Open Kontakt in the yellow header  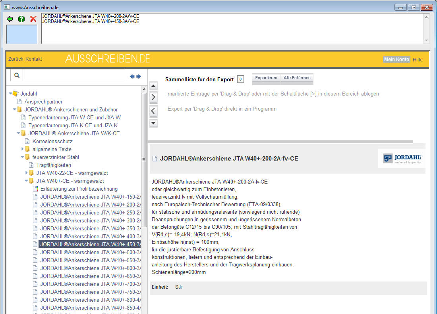(34, 59)
